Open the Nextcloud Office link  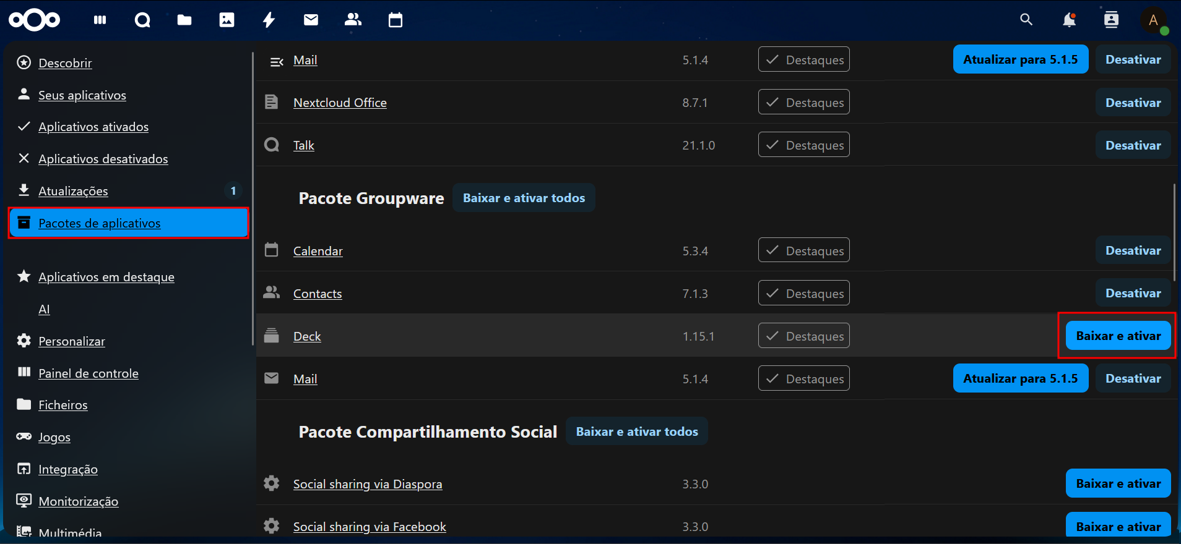[340, 103]
